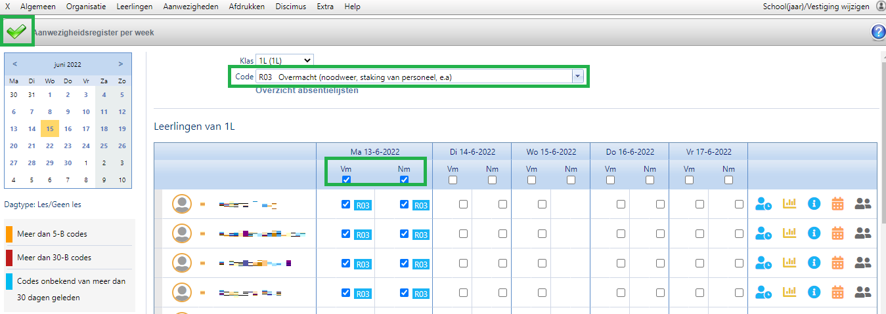Open the bar chart icon in the second student row

pos(789,233)
